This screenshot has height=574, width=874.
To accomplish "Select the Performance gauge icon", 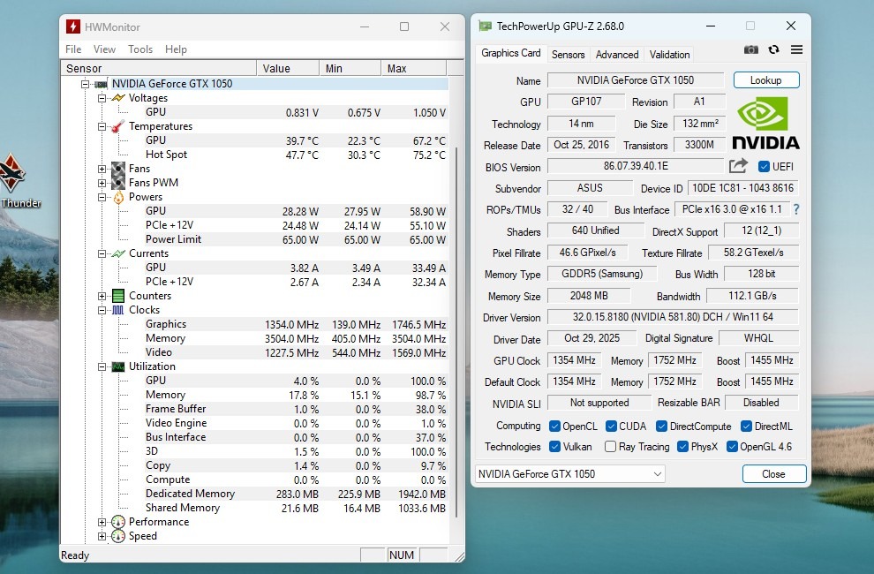I will (x=117, y=522).
